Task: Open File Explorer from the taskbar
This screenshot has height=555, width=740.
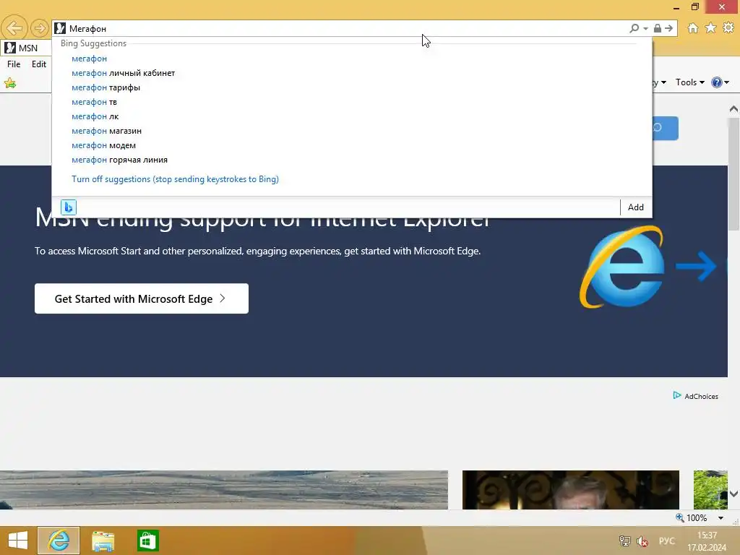Action: point(103,541)
